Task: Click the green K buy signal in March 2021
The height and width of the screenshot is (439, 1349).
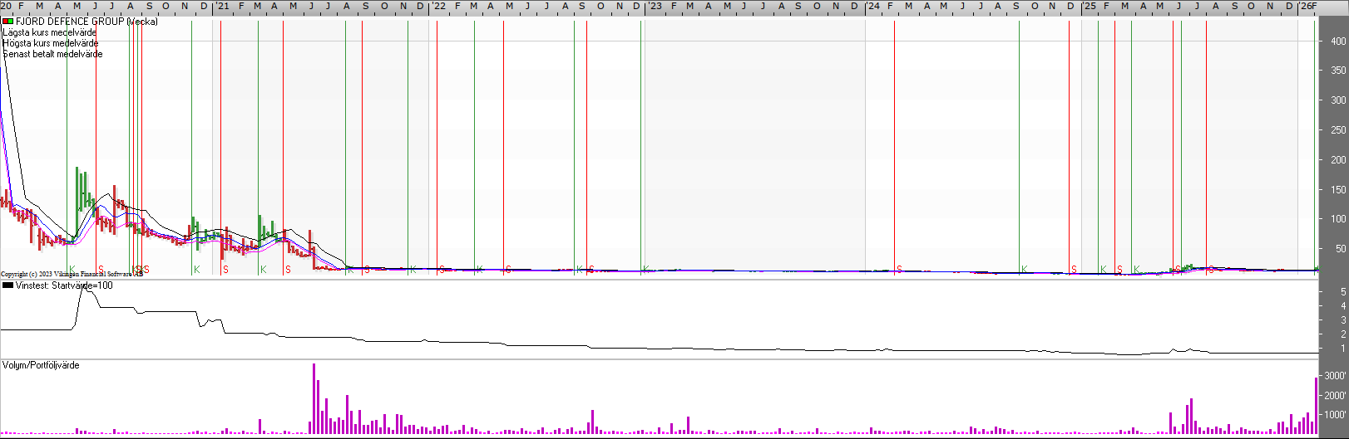Action: click(x=263, y=270)
